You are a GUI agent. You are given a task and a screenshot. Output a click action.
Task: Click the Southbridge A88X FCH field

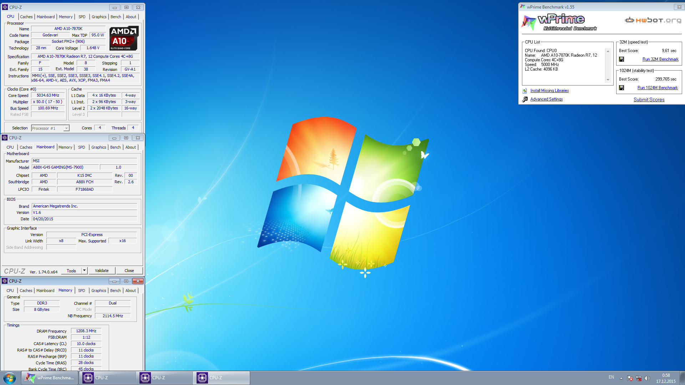point(85,182)
